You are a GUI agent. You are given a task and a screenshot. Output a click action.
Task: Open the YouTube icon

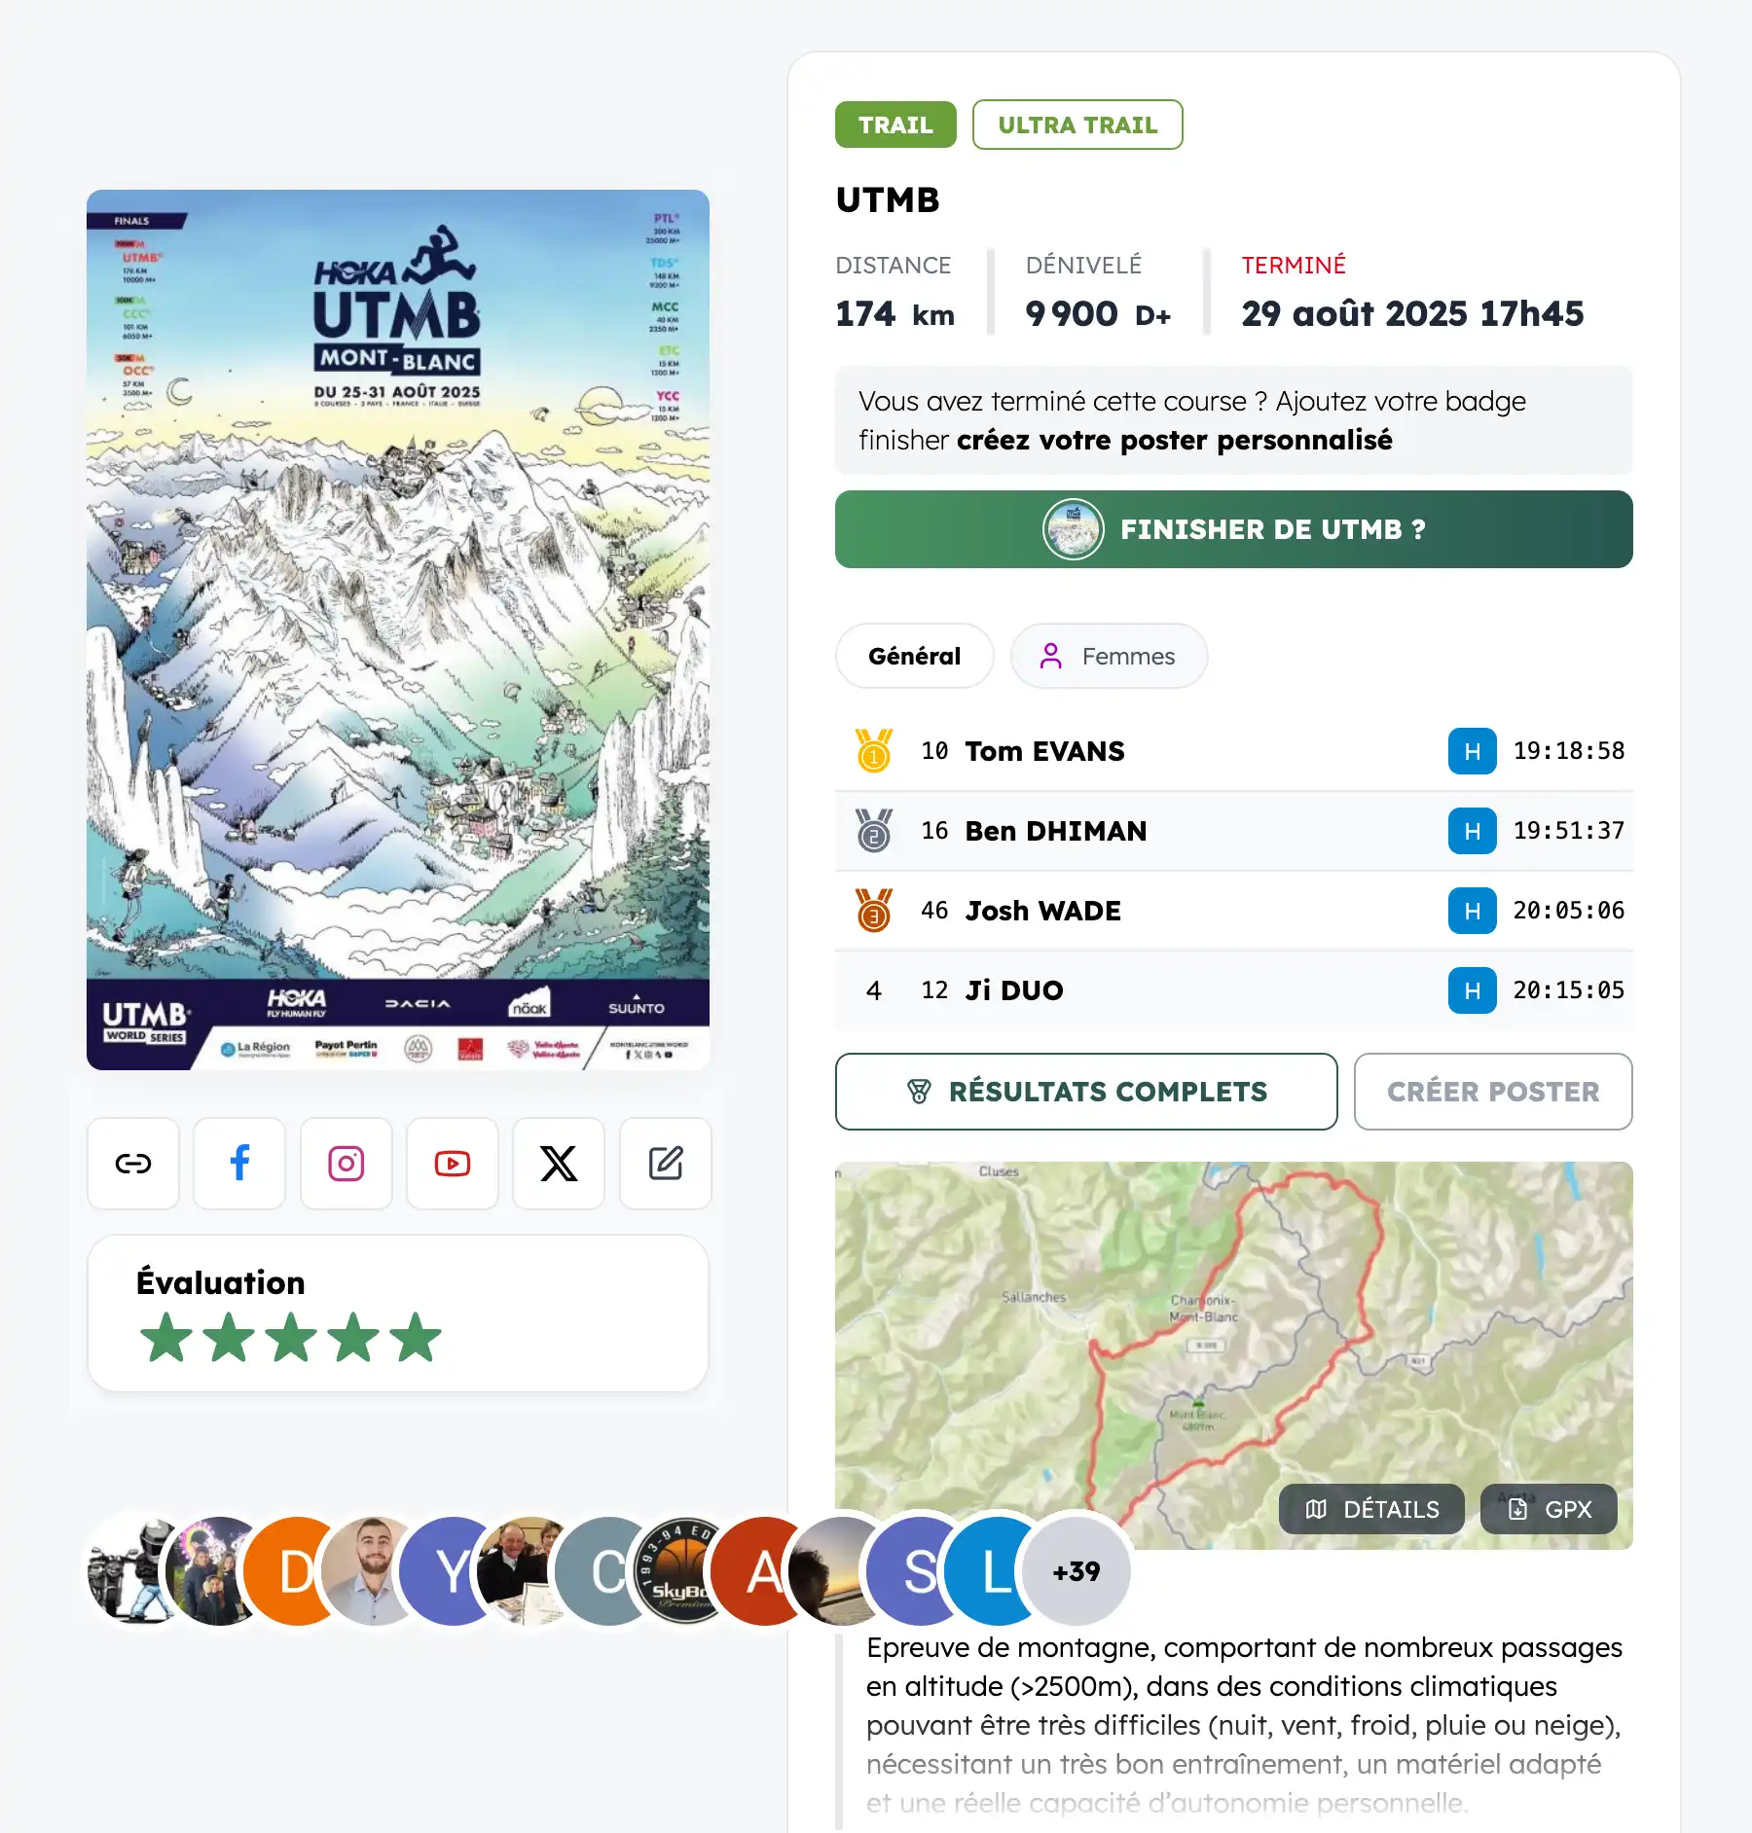(x=453, y=1164)
